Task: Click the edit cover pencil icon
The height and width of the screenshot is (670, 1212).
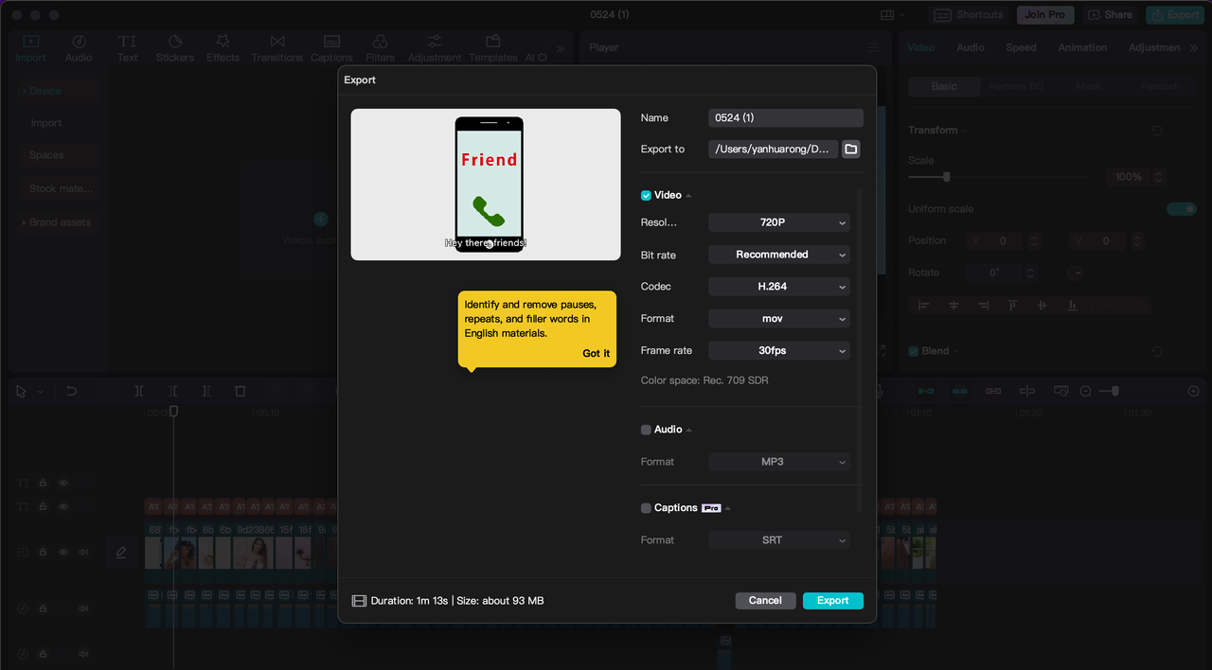Action: 121,552
